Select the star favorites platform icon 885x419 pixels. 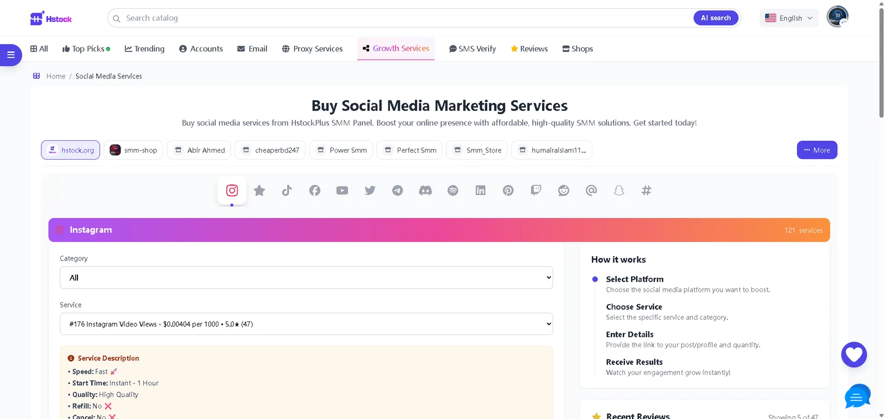coord(259,190)
